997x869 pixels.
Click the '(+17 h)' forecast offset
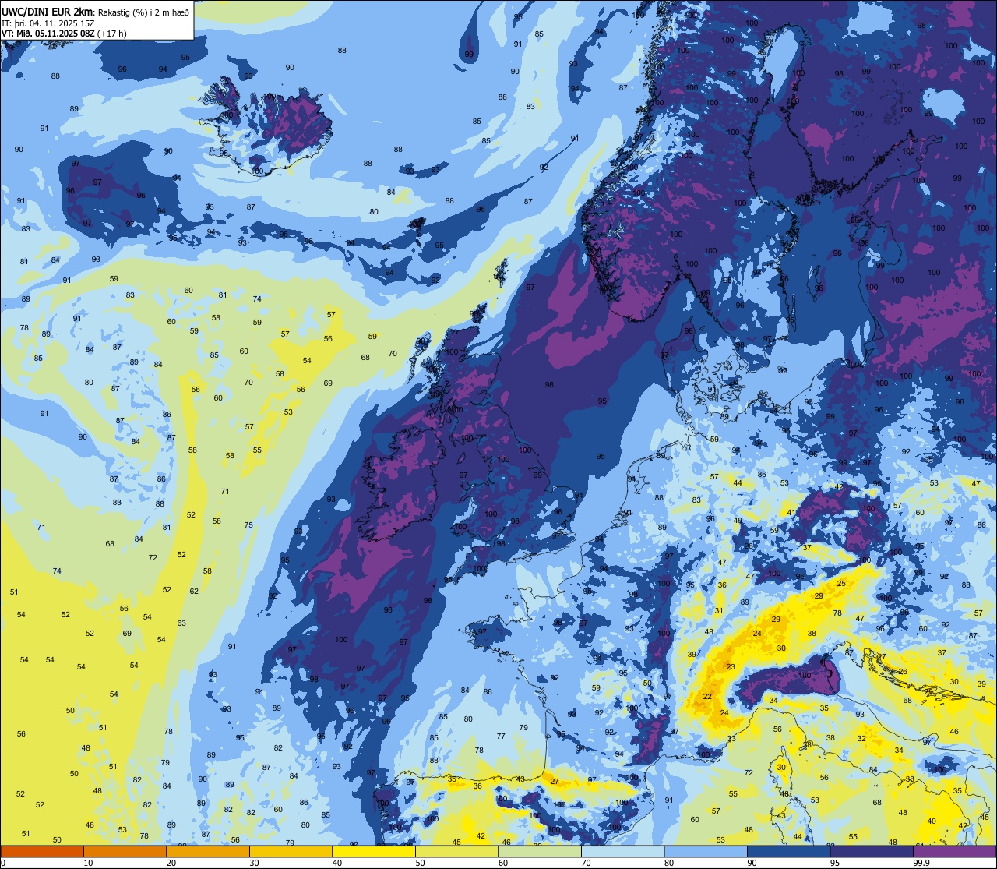point(112,34)
